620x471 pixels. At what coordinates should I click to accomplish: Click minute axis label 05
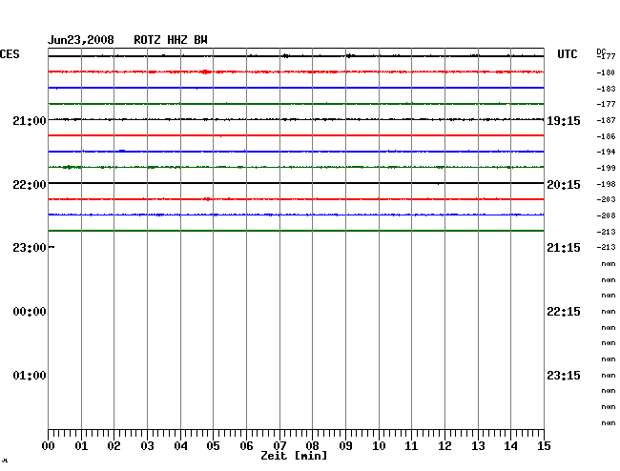213,446
